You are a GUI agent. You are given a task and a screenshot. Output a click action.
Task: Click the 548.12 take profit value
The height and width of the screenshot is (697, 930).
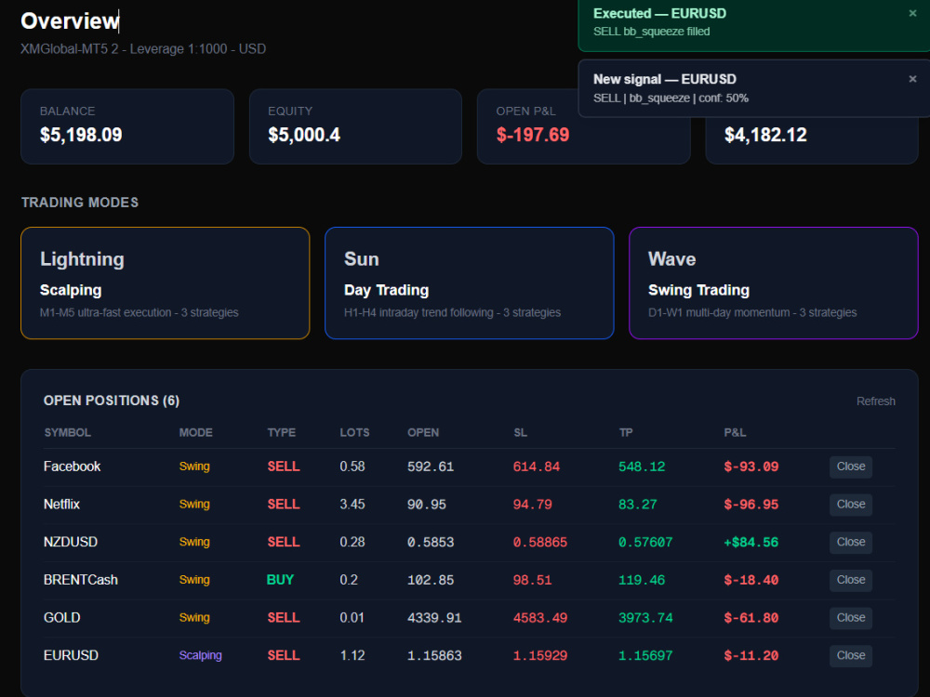(642, 467)
